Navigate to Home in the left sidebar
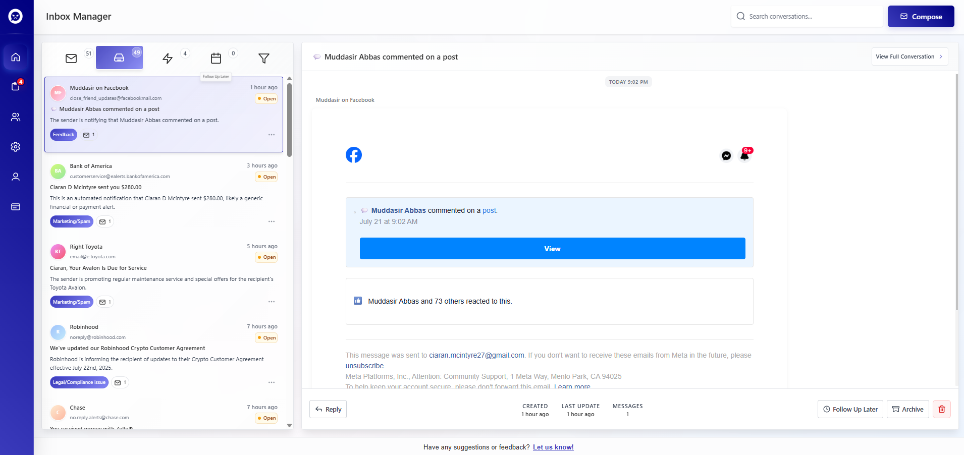Screen dimensions: 964x455 (16, 57)
